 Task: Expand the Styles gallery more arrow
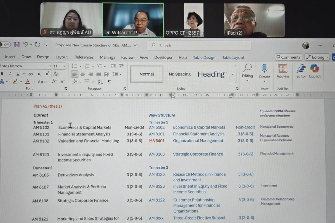[x=232, y=74]
